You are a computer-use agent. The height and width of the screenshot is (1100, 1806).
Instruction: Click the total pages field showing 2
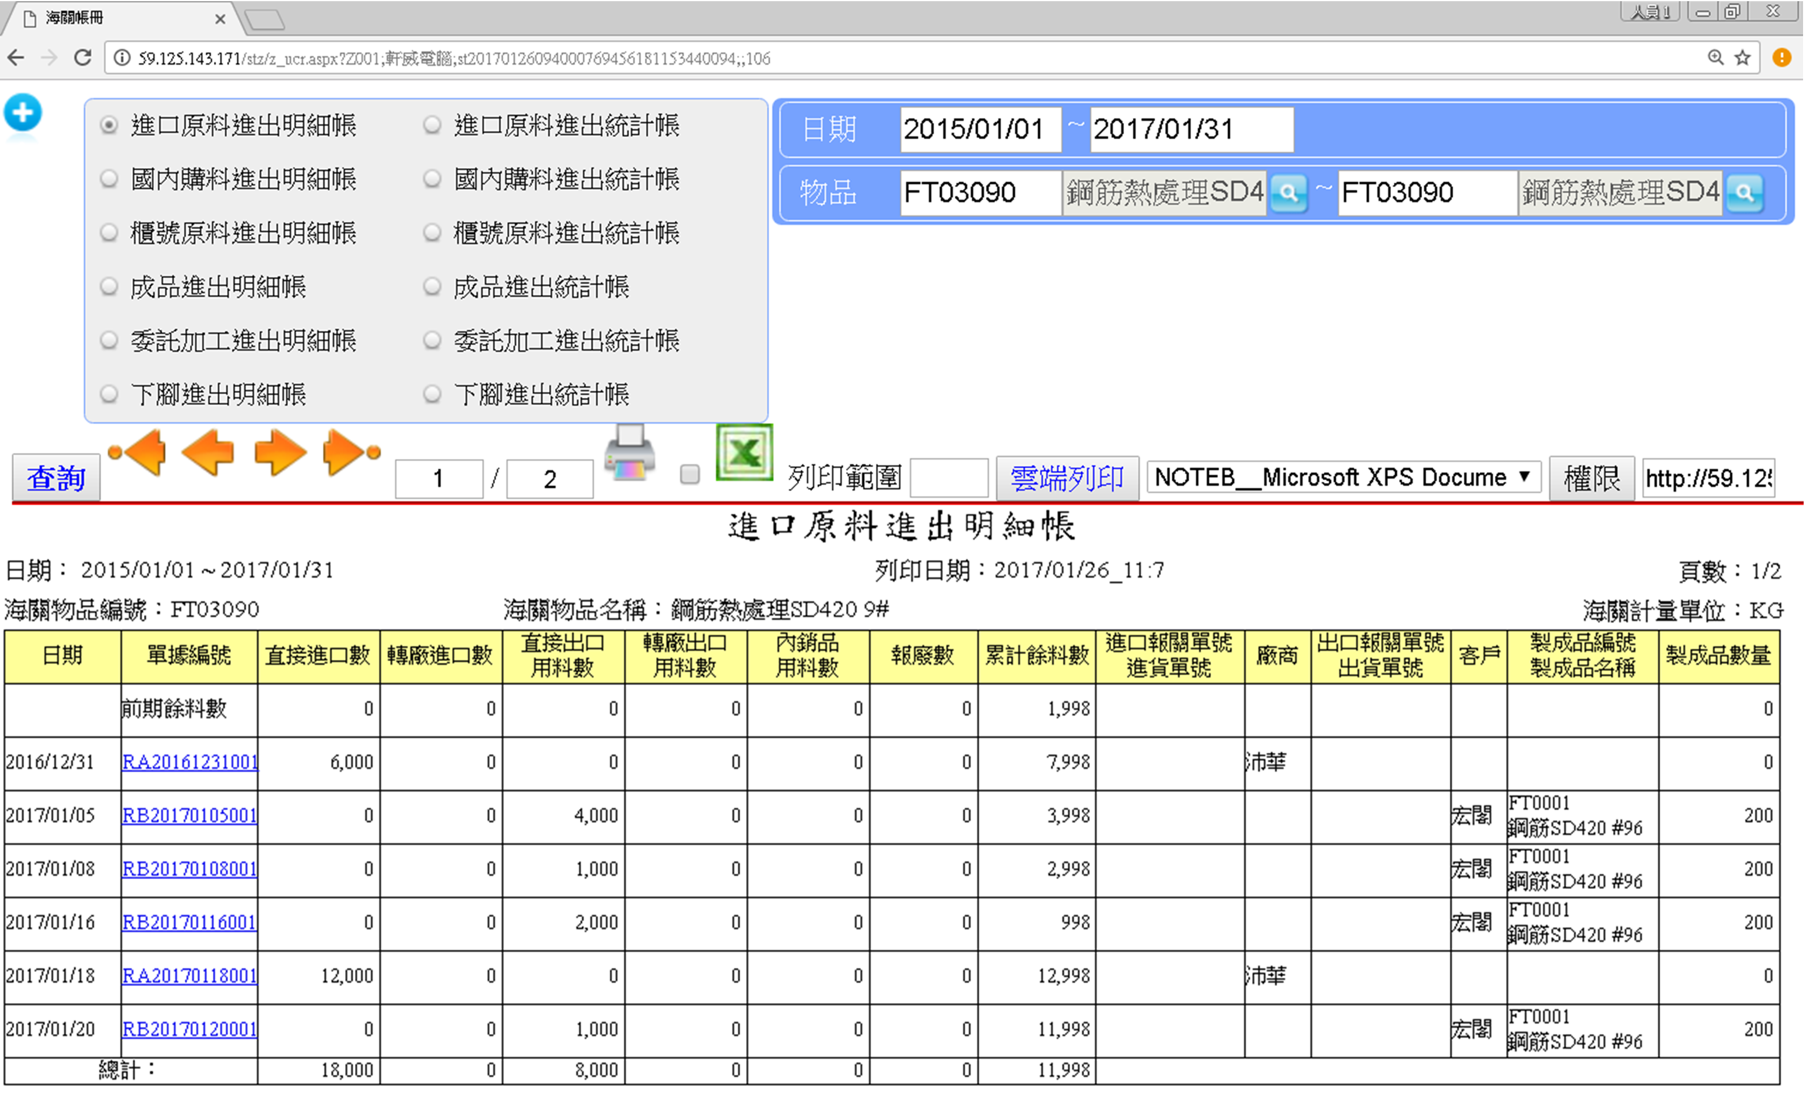pyautogui.click(x=550, y=479)
